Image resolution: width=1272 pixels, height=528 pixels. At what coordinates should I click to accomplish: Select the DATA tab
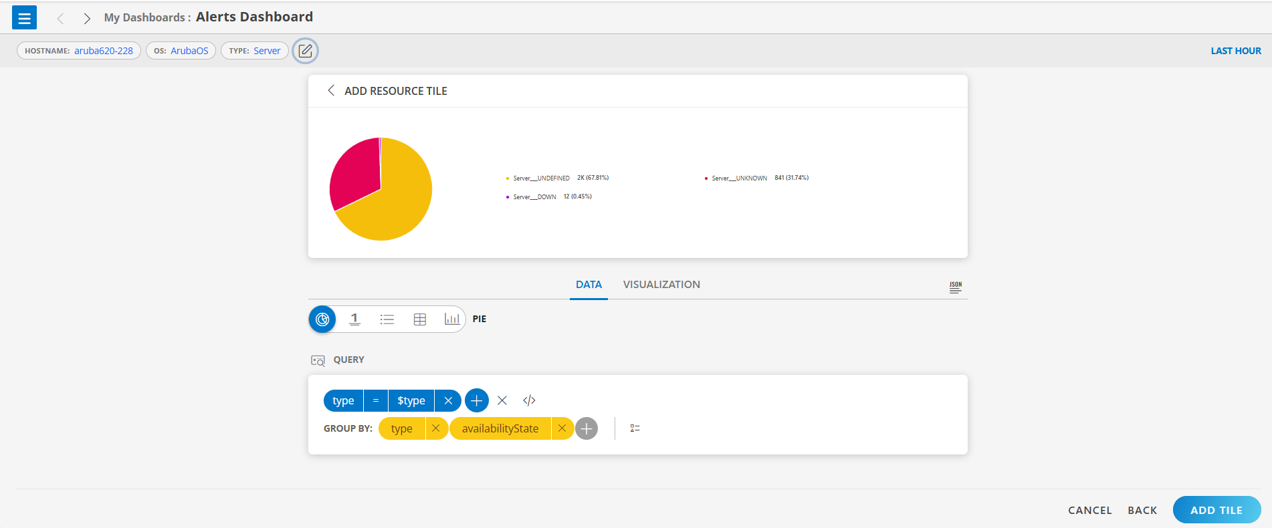[x=589, y=285]
